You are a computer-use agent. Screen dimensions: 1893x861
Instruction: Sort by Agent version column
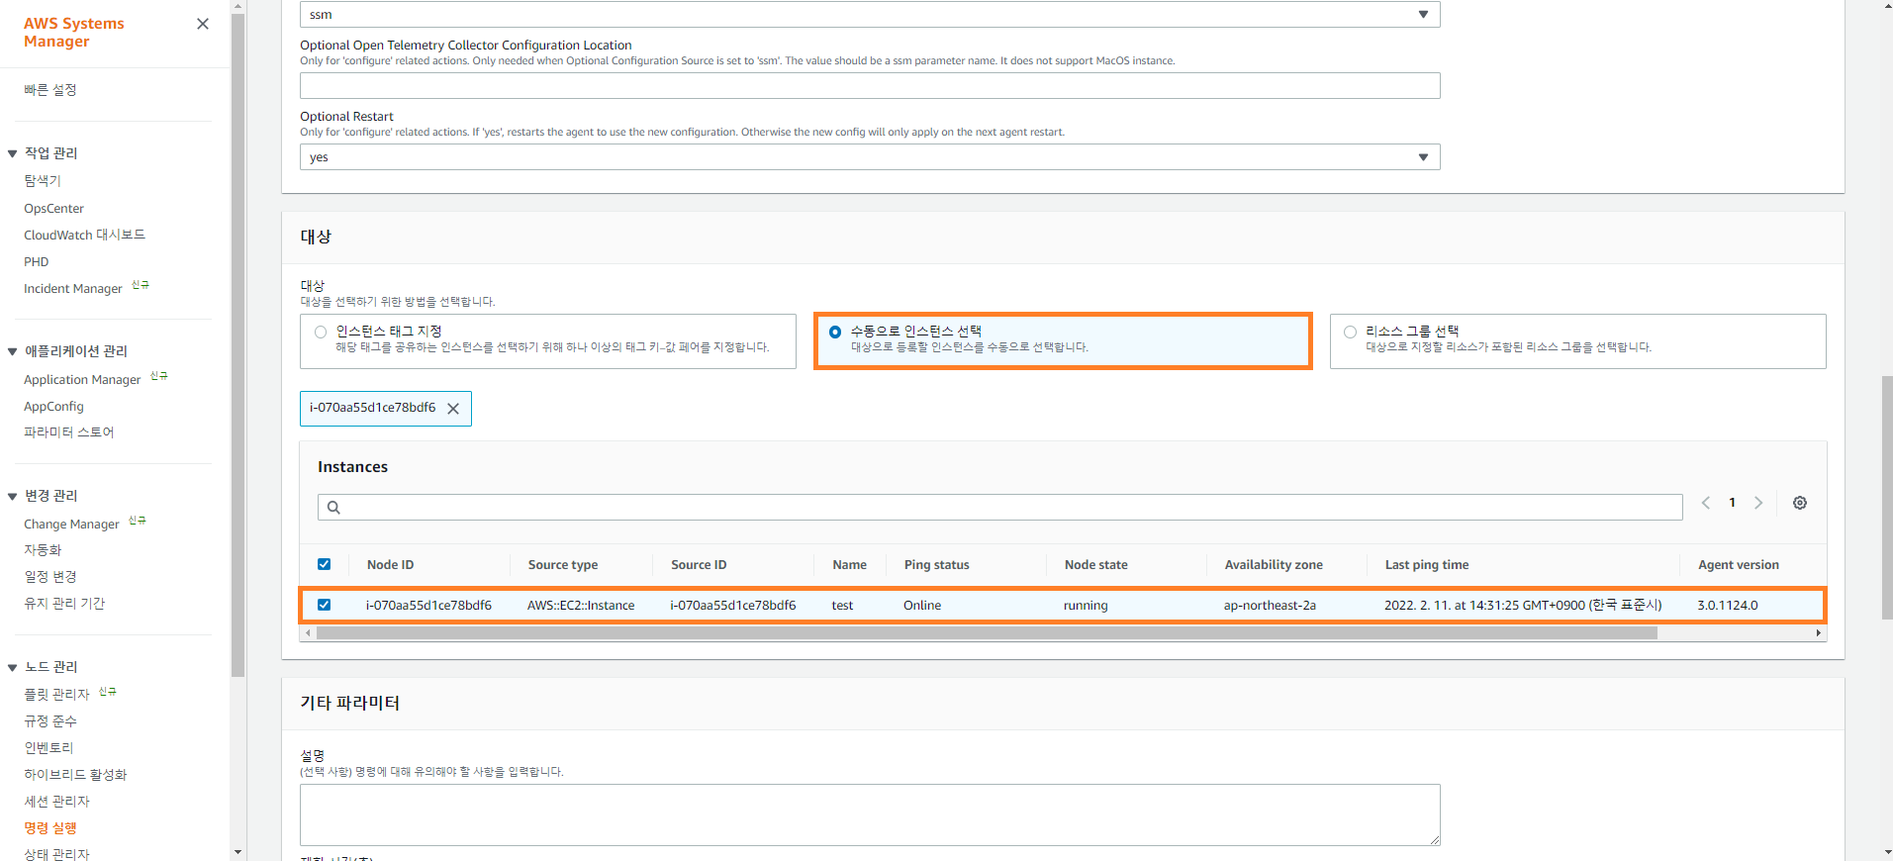(1739, 565)
